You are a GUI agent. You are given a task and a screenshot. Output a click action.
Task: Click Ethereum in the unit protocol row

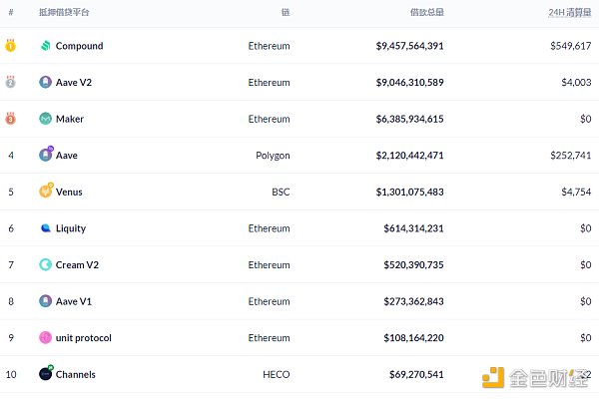click(x=269, y=338)
